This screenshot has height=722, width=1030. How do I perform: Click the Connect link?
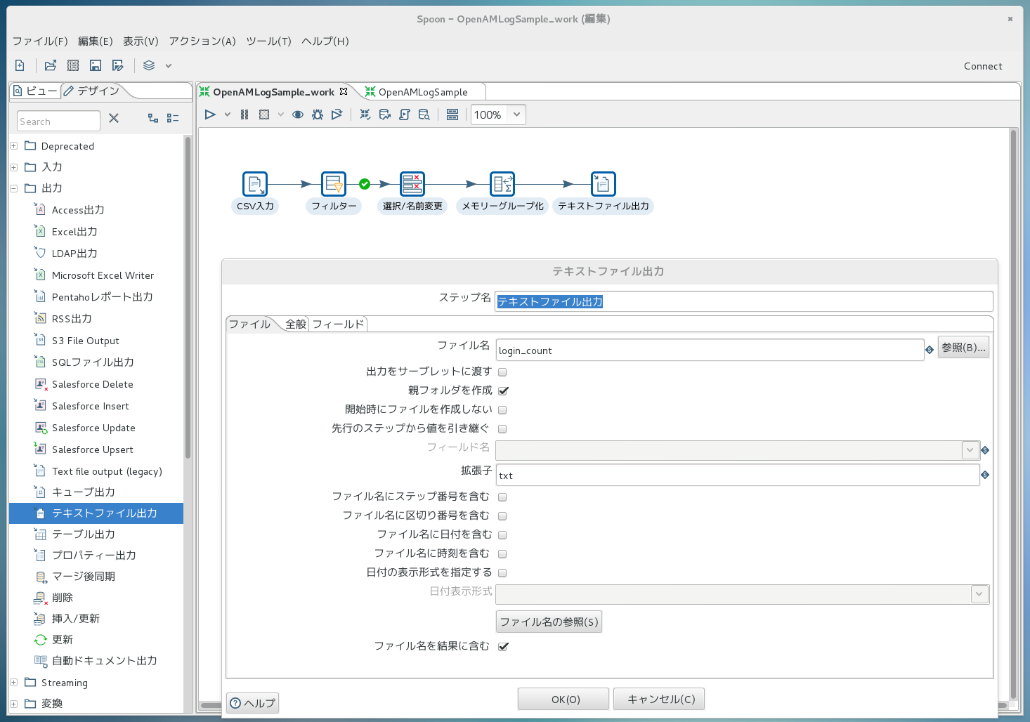[983, 66]
